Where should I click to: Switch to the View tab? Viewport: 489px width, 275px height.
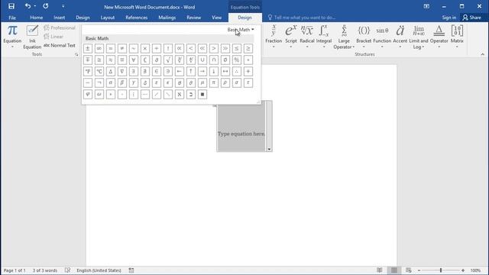pyautogui.click(x=217, y=18)
